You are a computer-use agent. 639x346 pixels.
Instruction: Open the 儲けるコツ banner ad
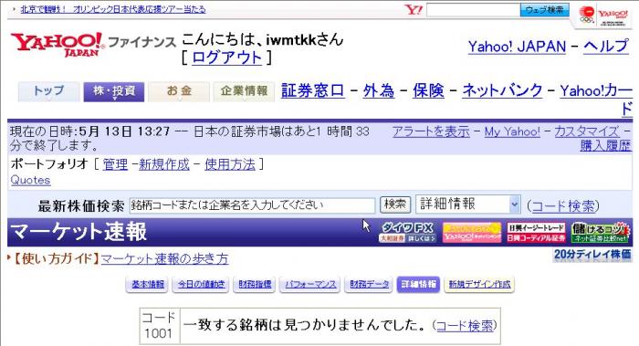coord(601,232)
